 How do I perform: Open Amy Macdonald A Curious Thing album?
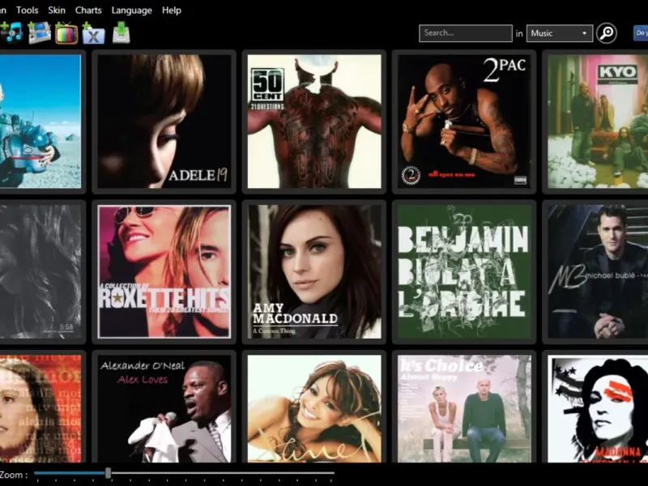314,271
